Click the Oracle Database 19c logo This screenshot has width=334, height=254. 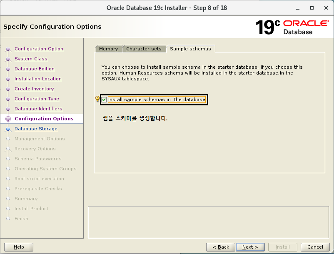pos(292,27)
